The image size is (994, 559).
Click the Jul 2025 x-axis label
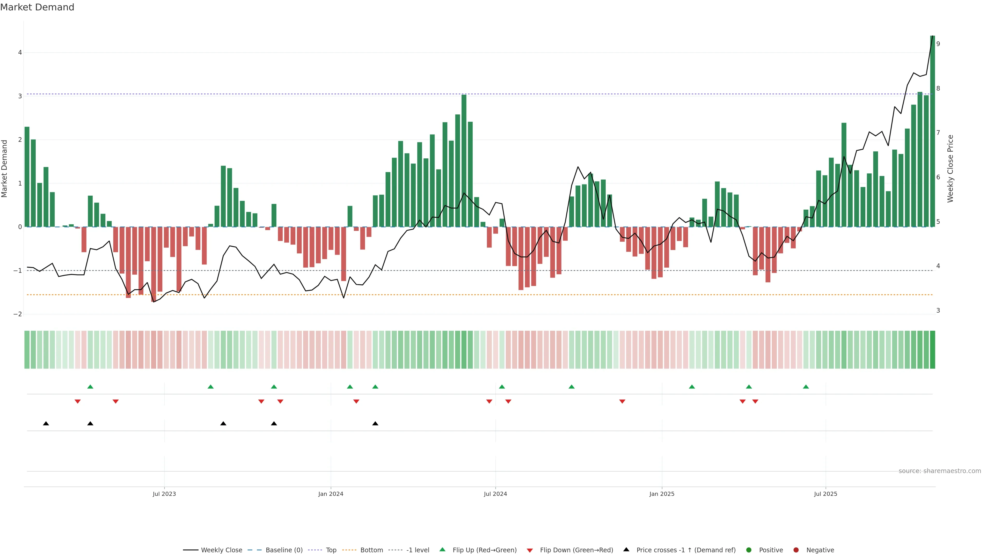click(825, 494)
